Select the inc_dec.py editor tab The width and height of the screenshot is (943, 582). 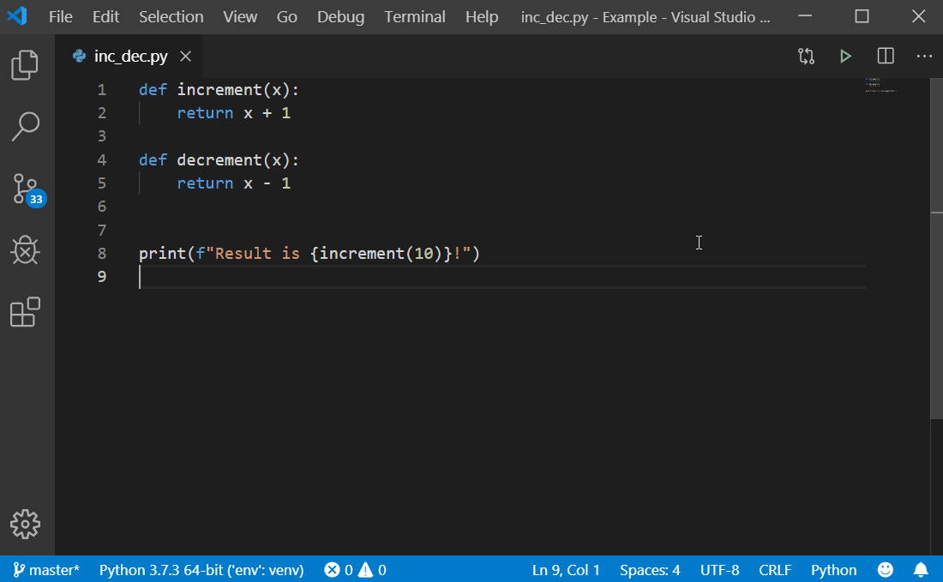(129, 56)
